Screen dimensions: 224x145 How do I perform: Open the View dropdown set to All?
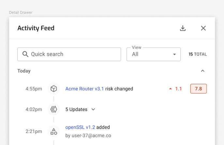pyautogui.click(x=154, y=54)
